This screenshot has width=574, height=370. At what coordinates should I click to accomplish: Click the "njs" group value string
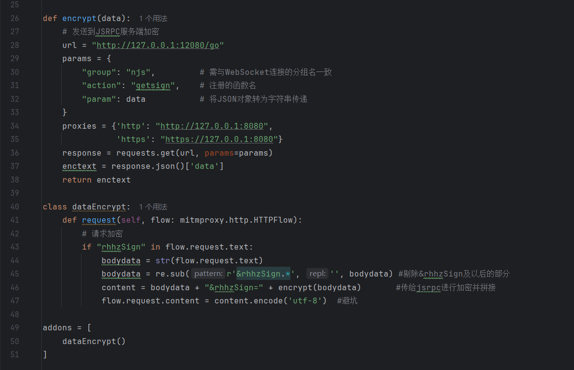(138, 72)
